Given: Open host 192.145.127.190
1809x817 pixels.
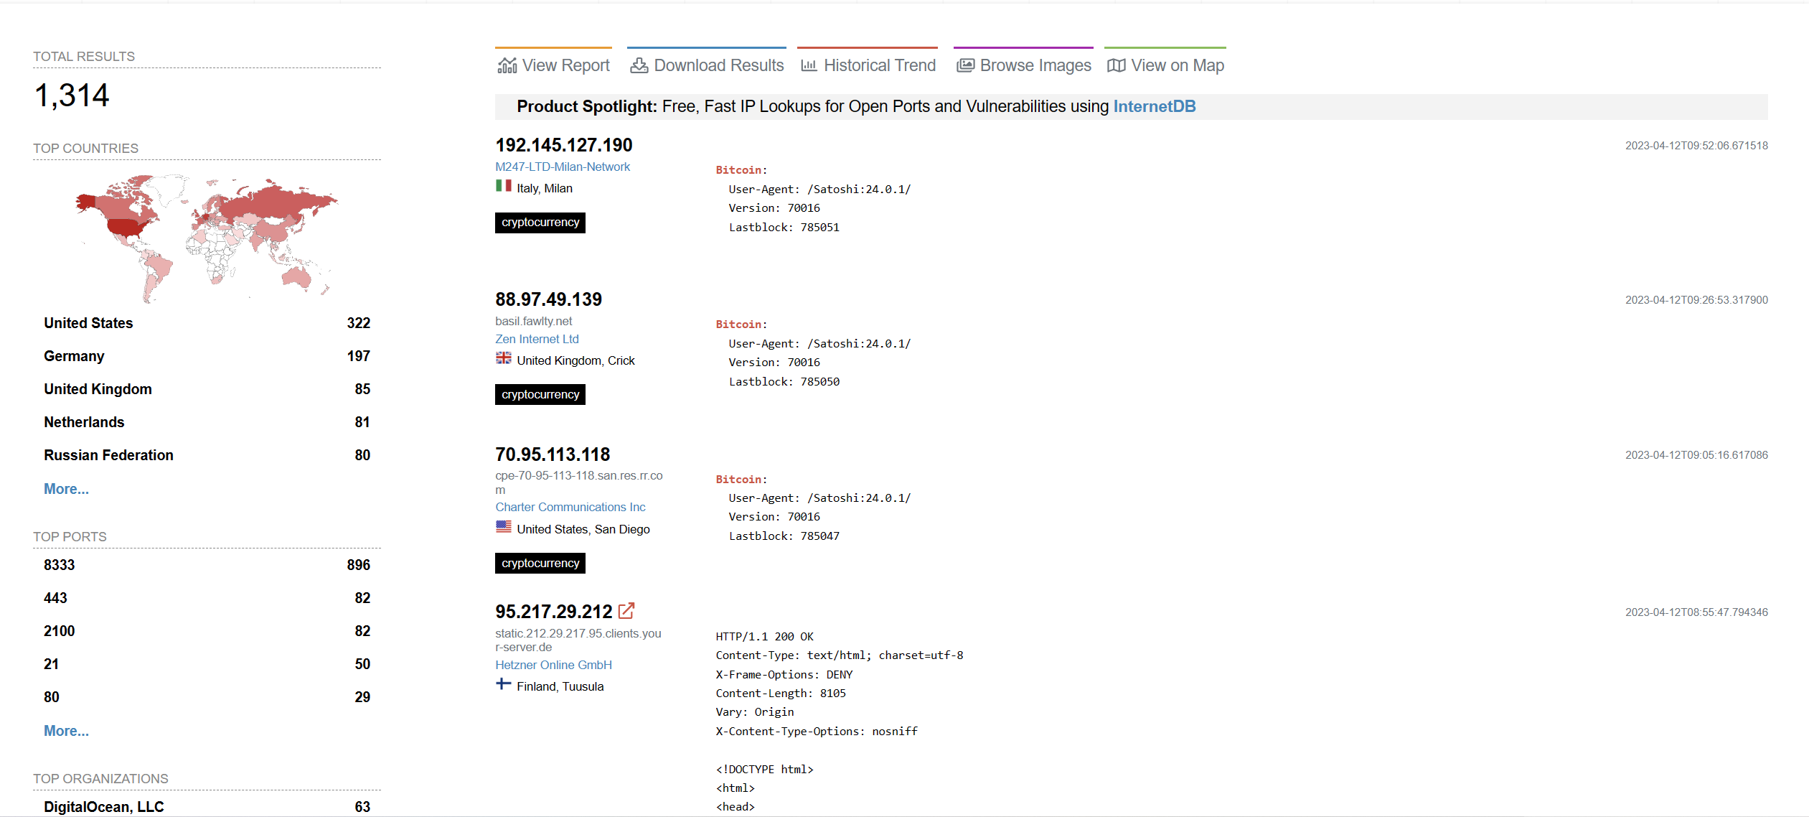Looking at the screenshot, I should [563, 145].
